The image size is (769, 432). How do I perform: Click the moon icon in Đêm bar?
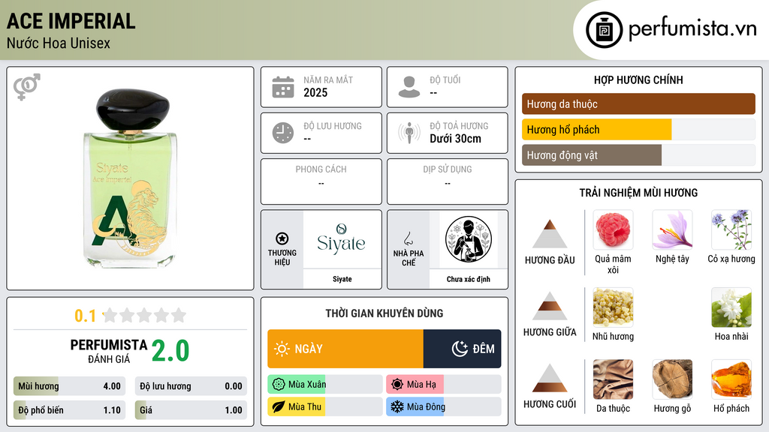point(460,349)
